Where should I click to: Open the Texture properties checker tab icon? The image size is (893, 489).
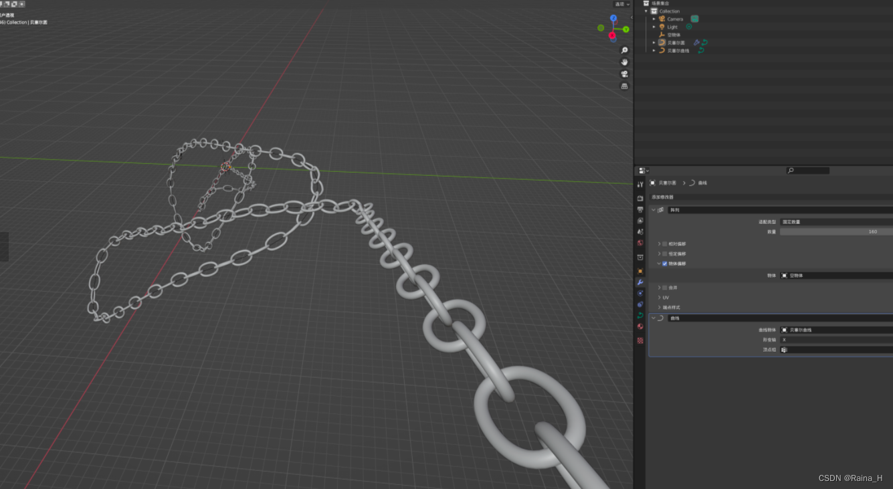click(x=640, y=340)
